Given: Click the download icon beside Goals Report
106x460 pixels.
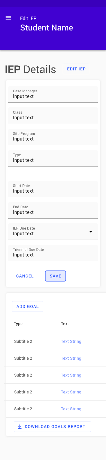Looking at the screenshot, I should tap(20, 427).
